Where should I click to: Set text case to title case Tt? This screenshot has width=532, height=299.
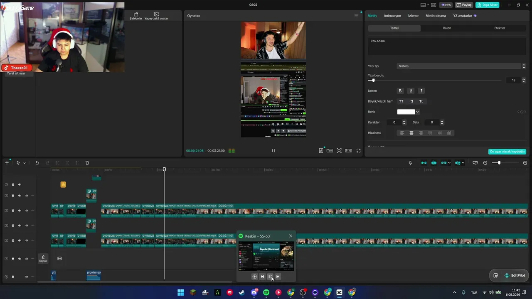(421, 101)
